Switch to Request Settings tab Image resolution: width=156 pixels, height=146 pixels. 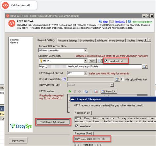pyautogui.click(x=46, y=40)
